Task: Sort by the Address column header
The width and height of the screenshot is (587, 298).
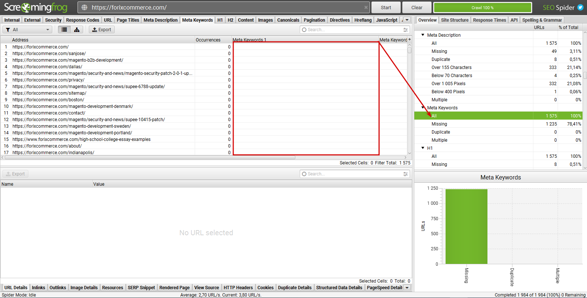Action: click(103, 40)
